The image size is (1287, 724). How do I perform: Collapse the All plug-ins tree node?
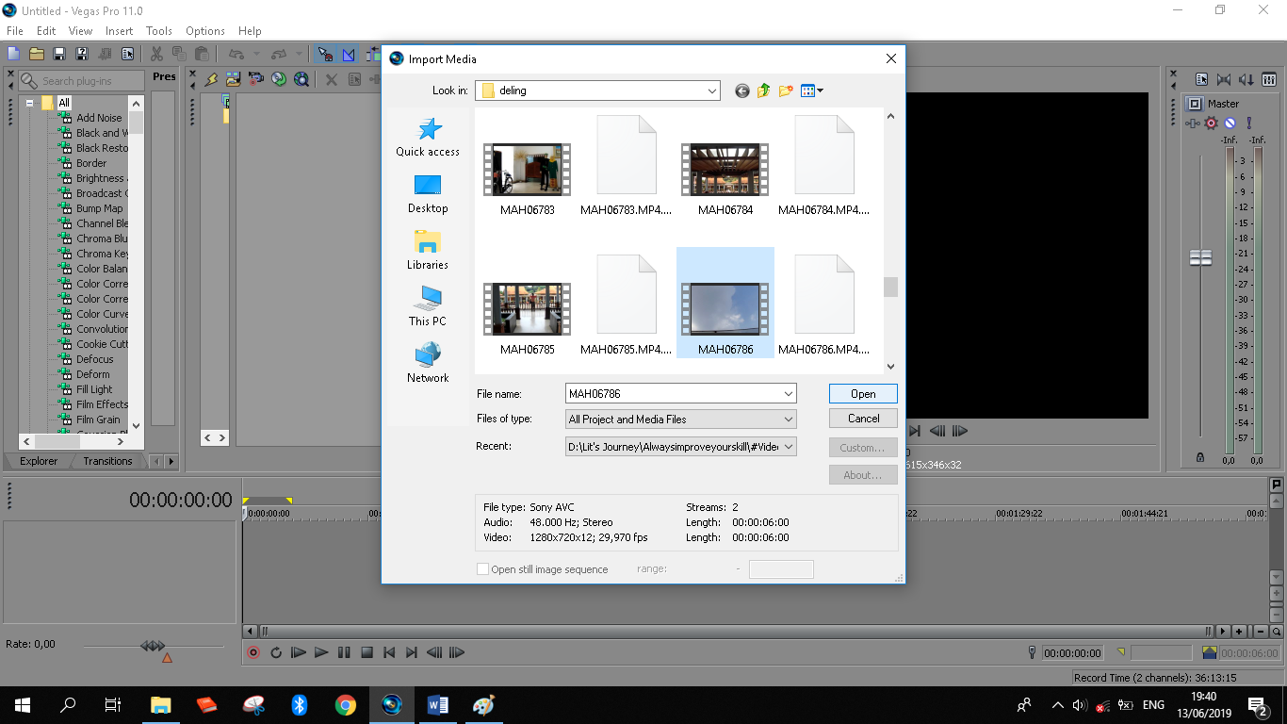pyautogui.click(x=30, y=103)
